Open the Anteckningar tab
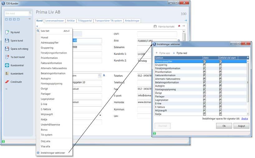 pyautogui.click(x=132, y=21)
